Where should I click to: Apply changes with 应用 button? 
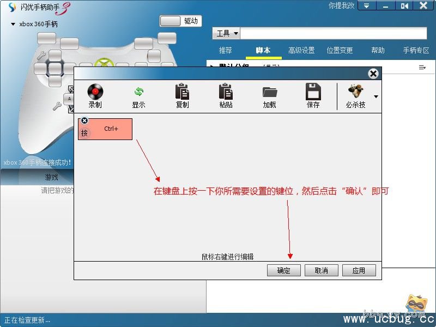(359, 270)
